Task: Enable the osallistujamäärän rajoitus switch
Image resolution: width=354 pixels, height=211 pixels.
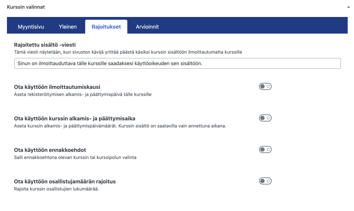Action: [265, 181]
